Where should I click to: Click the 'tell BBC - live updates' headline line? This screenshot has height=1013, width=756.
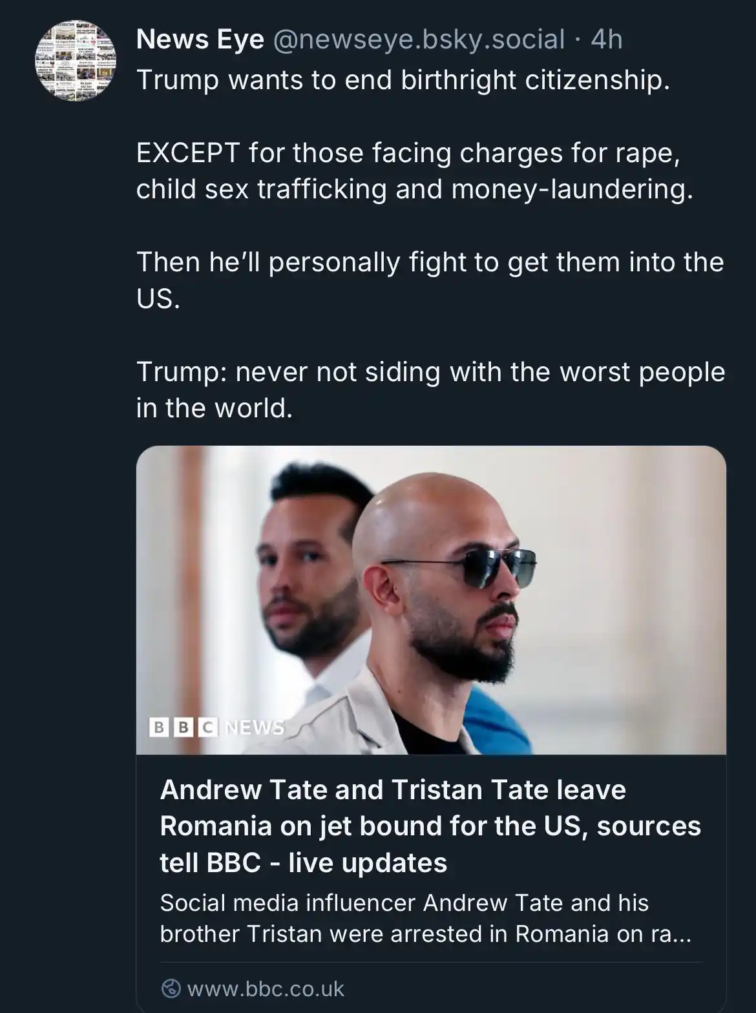click(x=303, y=862)
